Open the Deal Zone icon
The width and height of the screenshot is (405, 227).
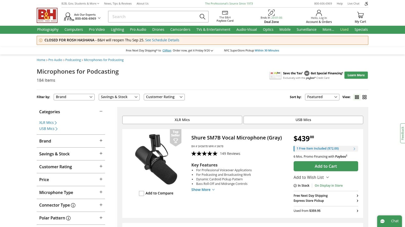coord(271,13)
